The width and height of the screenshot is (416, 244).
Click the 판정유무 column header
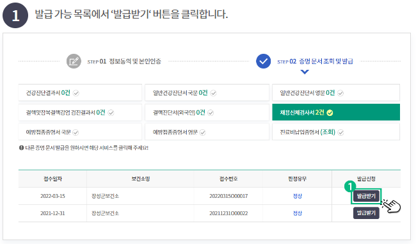(x=298, y=179)
